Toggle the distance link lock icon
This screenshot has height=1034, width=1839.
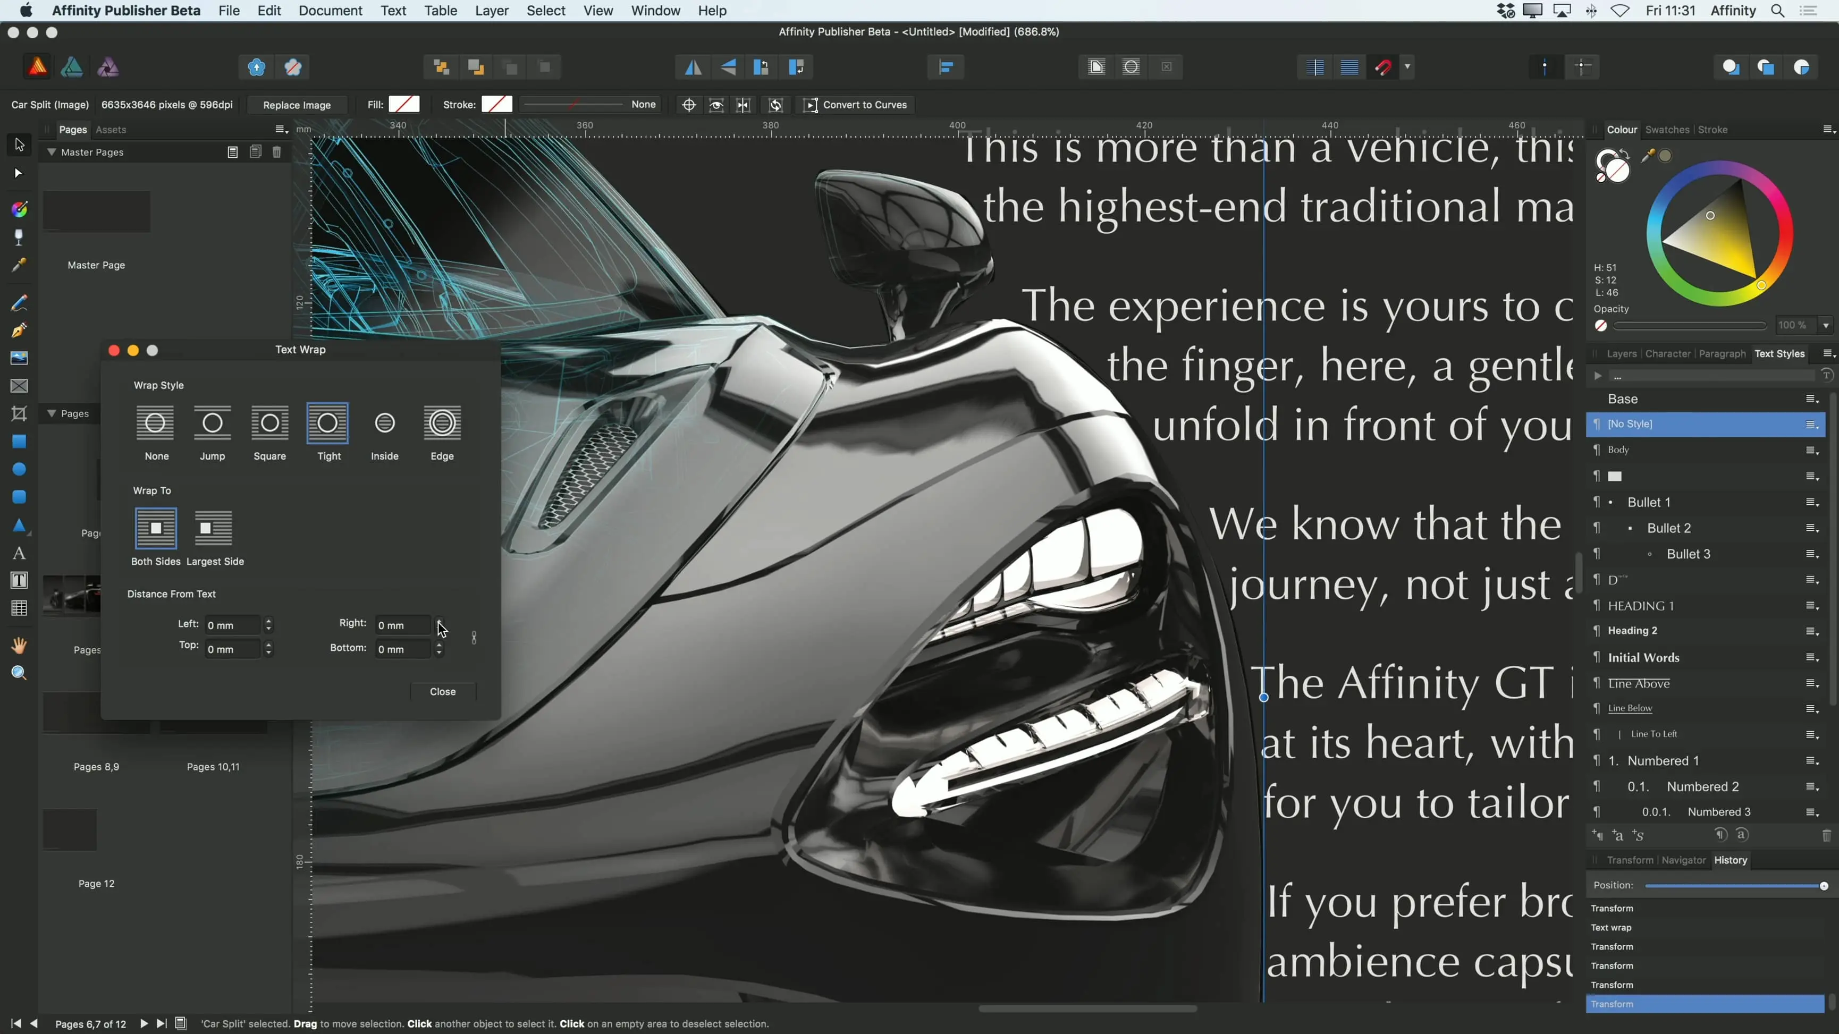[474, 637]
